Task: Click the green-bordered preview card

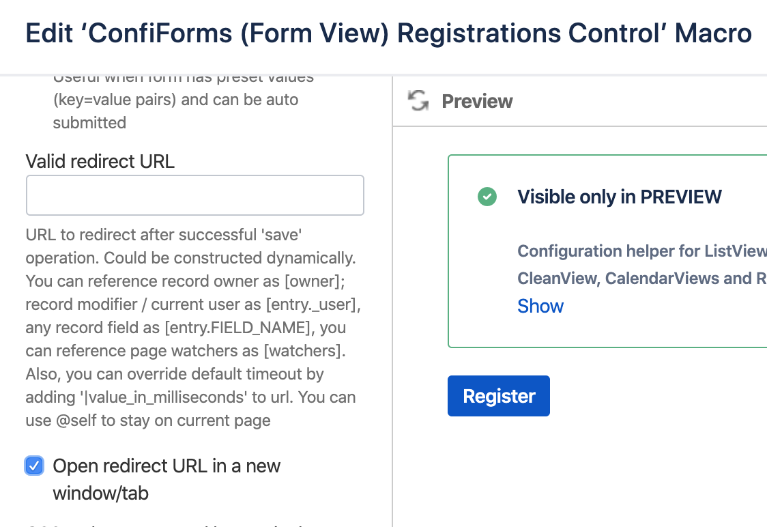Action: (607, 251)
